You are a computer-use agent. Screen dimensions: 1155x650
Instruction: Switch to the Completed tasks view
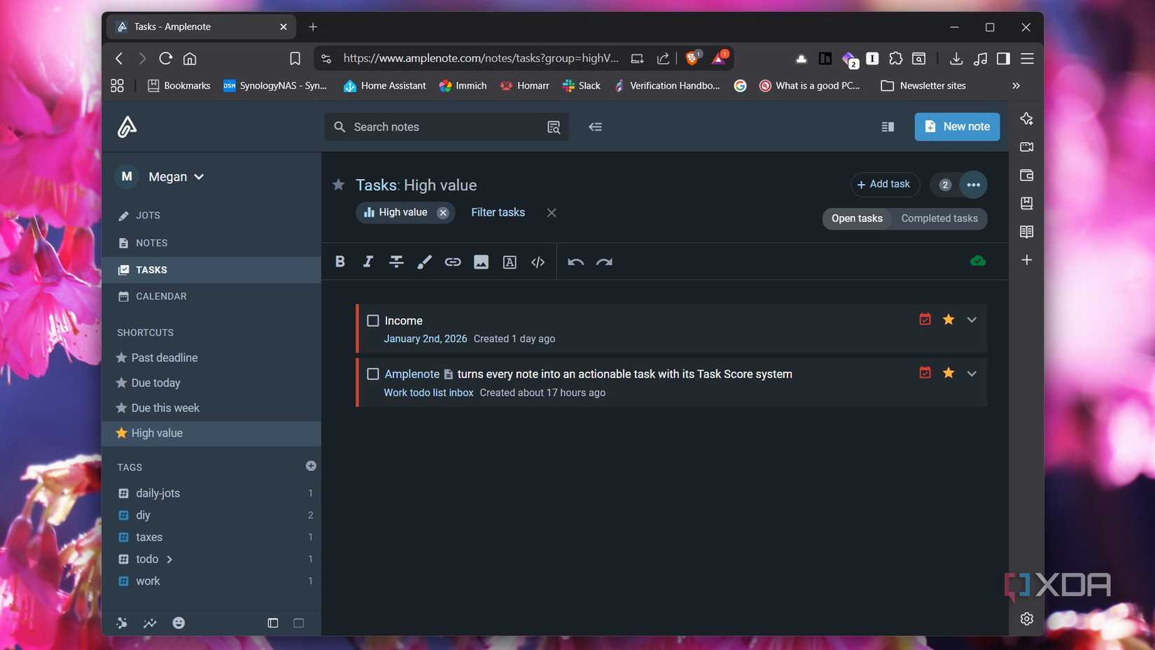coord(939,218)
